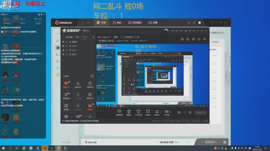Image resolution: width=270 pixels, height=151 pixels.
Task: Click WeGame back arrow
Action: coord(83,22)
